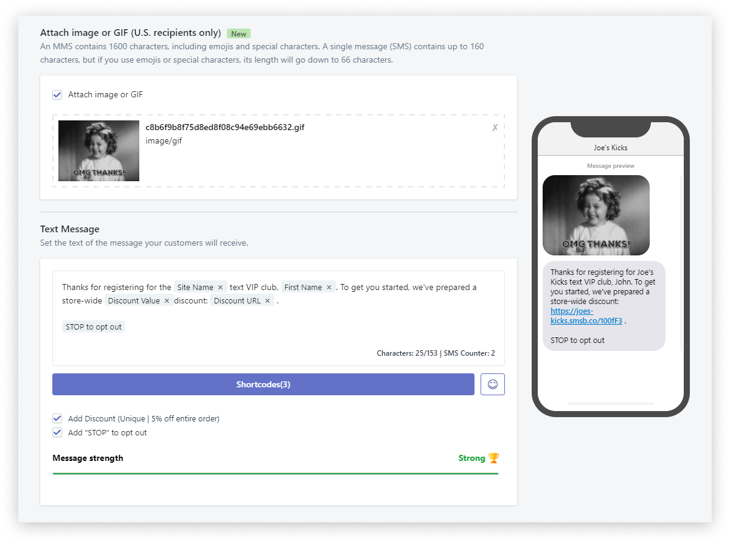Toggle Add "STOP" to opt out
The width and height of the screenshot is (730, 543).
tap(57, 432)
